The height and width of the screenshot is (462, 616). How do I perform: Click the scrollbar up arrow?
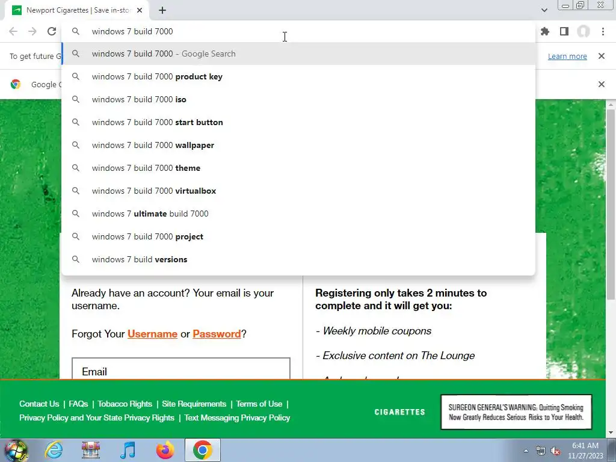coord(611,105)
